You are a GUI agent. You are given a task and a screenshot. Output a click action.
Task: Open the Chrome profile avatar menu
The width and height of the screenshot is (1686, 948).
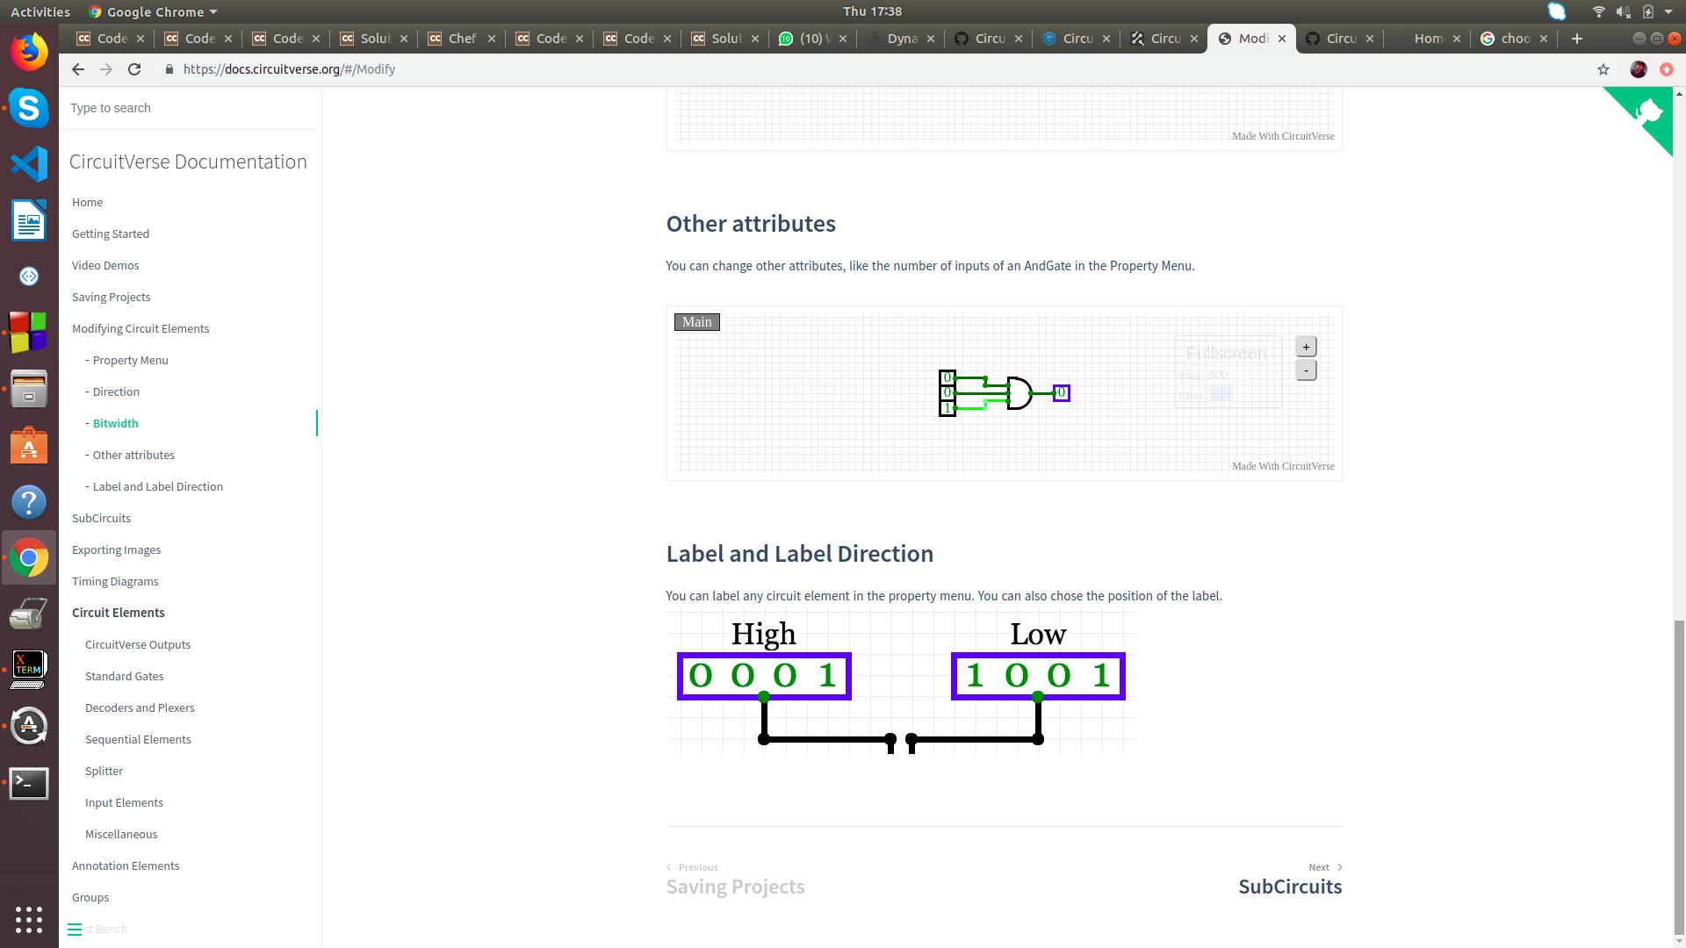coord(1638,69)
